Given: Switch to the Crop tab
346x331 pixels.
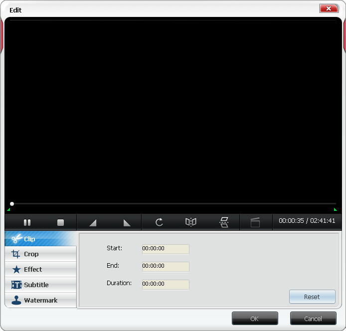Looking at the screenshot, I should [40, 254].
